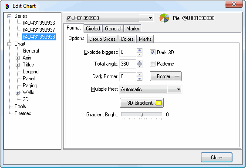Click the Close button
The image size is (246, 168).
[216, 157]
